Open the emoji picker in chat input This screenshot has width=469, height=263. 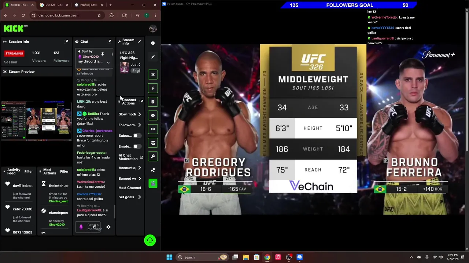[95, 227]
